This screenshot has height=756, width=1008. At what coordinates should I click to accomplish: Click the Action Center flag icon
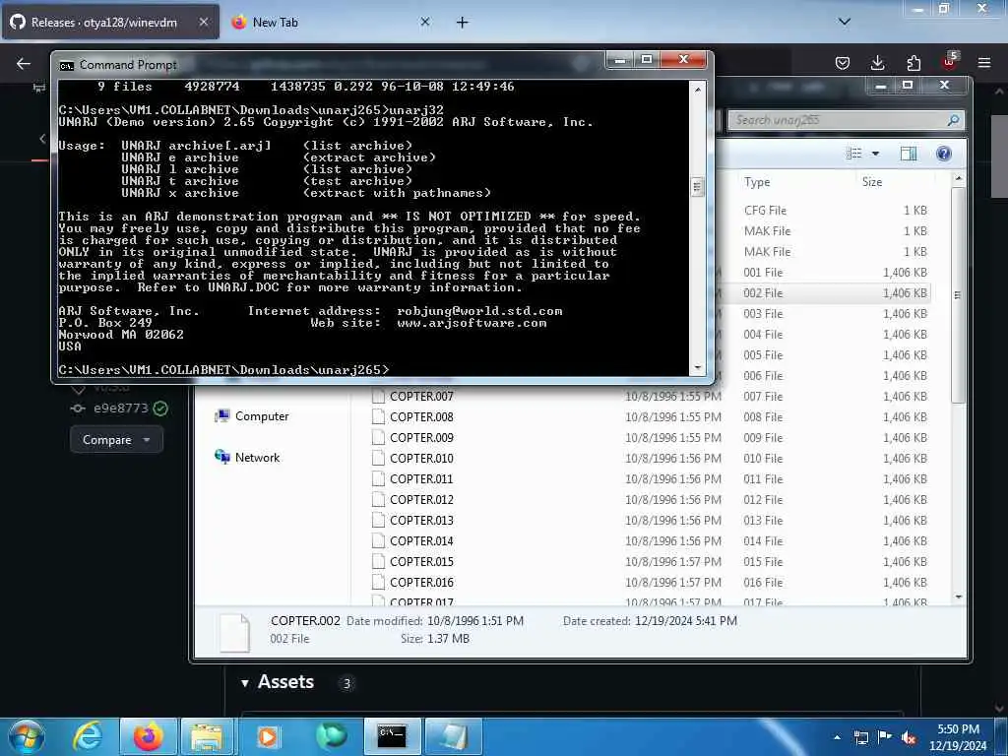pyautogui.click(x=885, y=737)
